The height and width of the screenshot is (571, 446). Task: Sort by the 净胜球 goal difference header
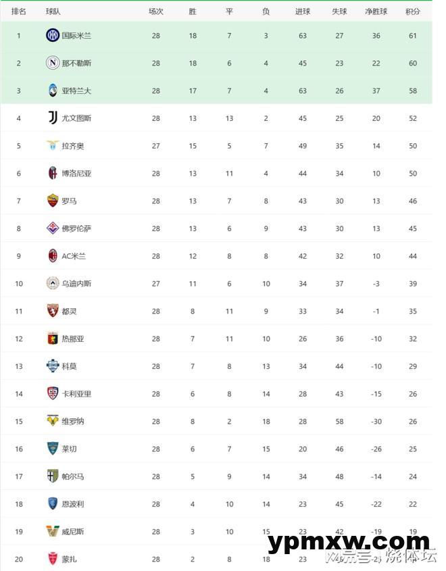point(376,11)
